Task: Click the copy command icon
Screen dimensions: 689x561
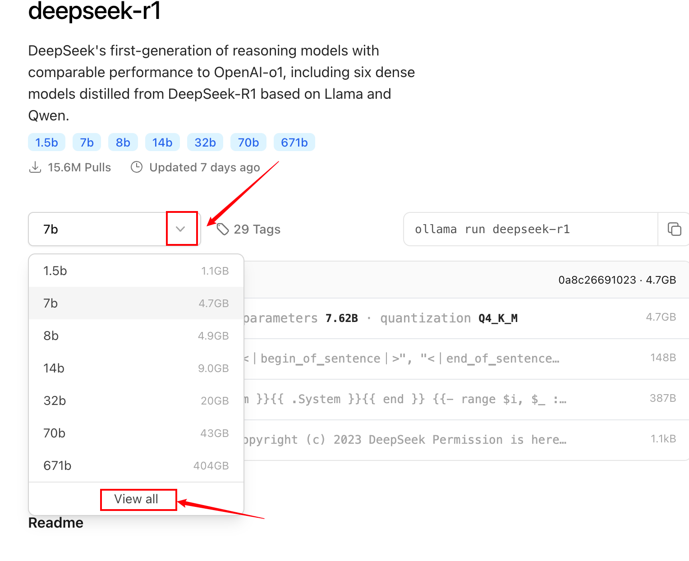Action: (x=674, y=229)
